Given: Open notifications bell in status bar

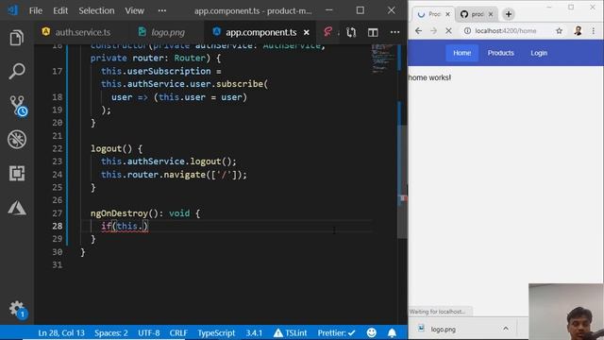Looking at the screenshot, I should [x=392, y=332].
